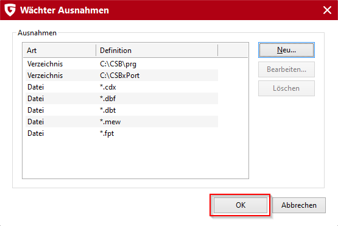Select the *.dbf file exception
The width and height of the screenshot is (338, 226).
coord(122,99)
